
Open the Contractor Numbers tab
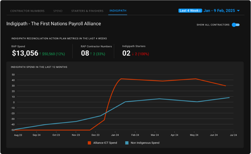27,11
